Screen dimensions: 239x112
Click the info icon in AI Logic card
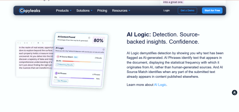point(103,49)
